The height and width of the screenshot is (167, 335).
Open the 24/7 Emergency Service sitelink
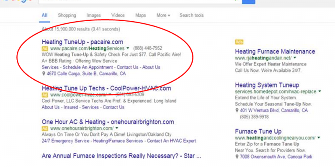coord(66,141)
